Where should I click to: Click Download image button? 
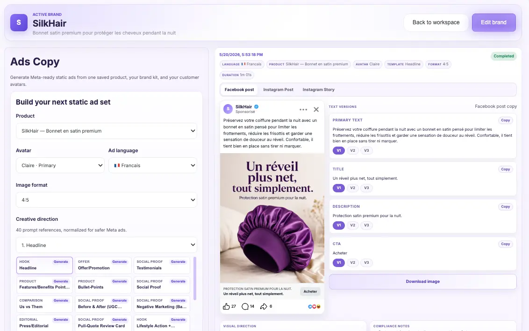(423, 282)
